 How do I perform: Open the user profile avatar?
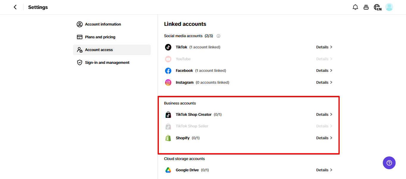pyautogui.click(x=389, y=7)
